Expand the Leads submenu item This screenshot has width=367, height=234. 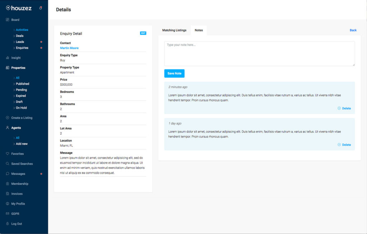(x=20, y=42)
